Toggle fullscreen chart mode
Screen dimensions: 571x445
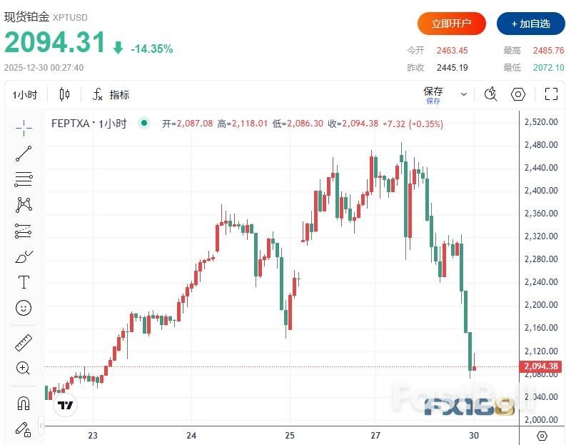click(x=551, y=94)
